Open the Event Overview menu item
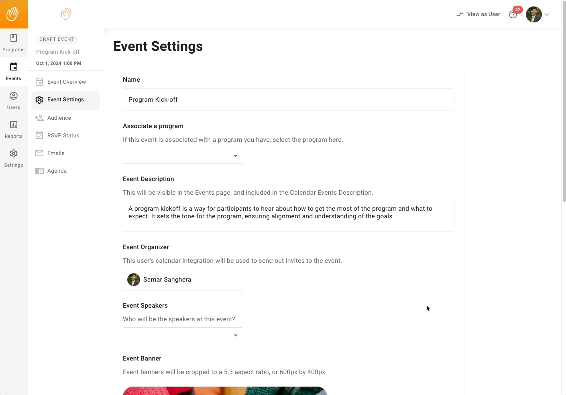Screen dimensions: 566x395 click(x=66, y=82)
